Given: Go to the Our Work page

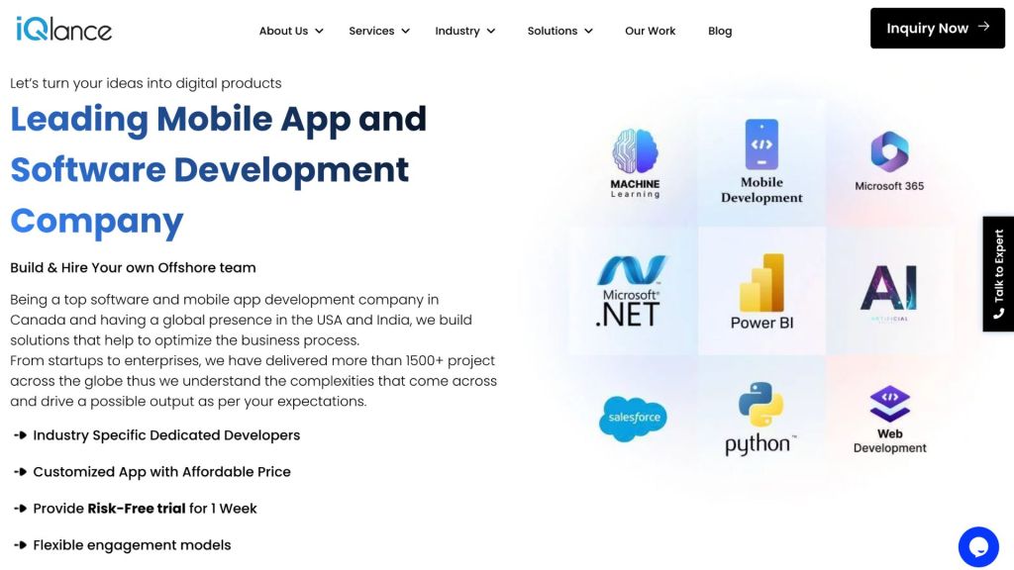Looking at the screenshot, I should (650, 31).
